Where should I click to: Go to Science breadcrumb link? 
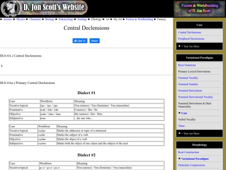(8, 19)
